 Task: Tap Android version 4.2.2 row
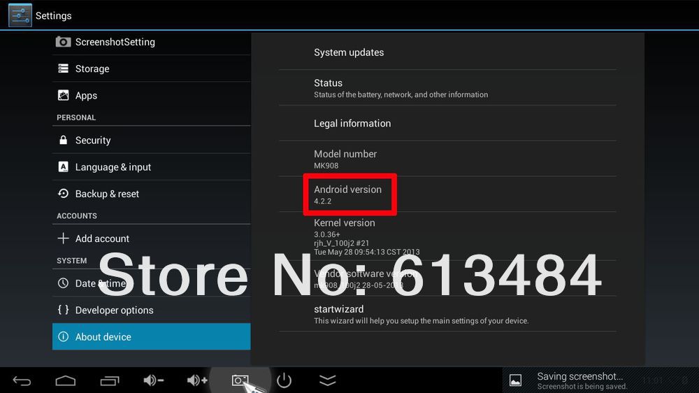coord(447,194)
